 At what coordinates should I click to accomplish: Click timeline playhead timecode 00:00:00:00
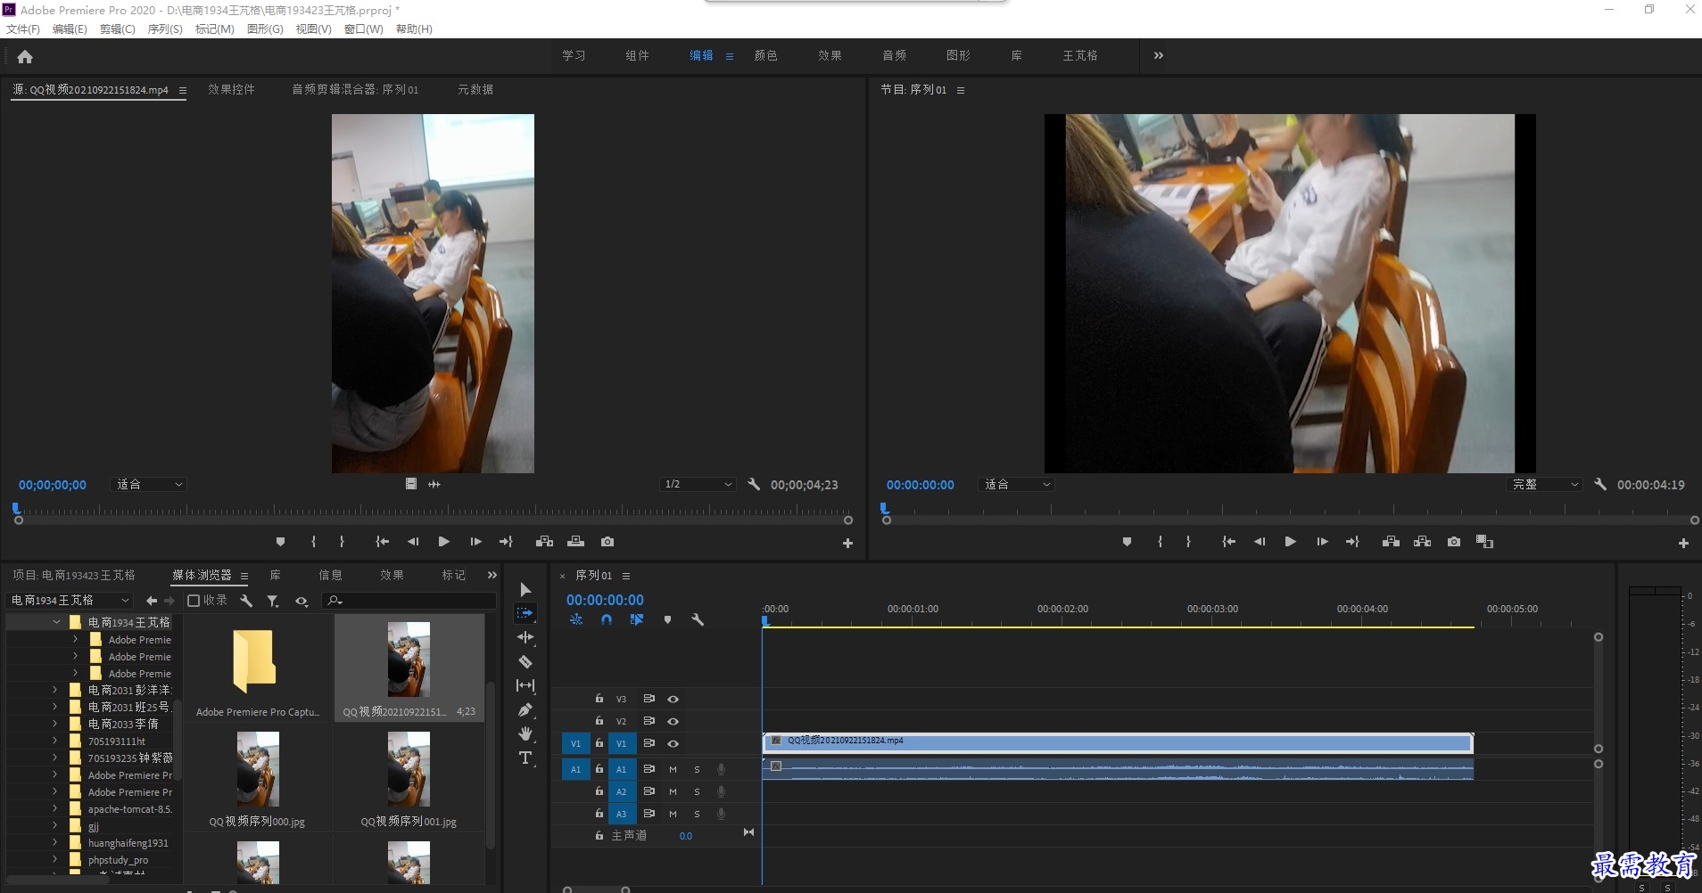605,601
